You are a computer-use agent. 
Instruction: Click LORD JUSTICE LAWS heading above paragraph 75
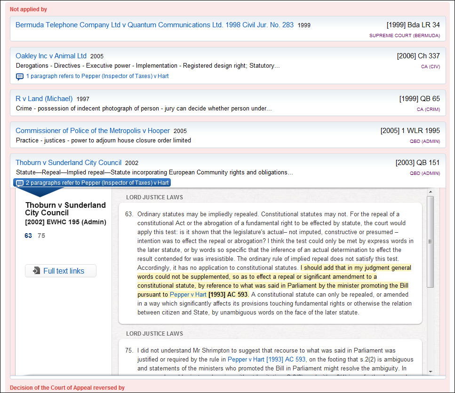coord(154,334)
